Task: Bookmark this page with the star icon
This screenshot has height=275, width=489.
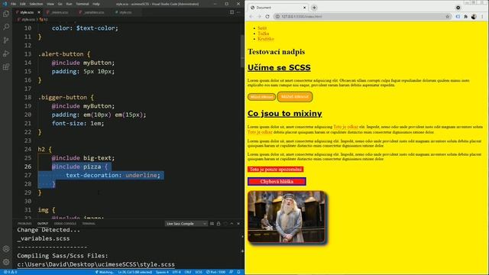Action: pyautogui.click(x=448, y=17)
